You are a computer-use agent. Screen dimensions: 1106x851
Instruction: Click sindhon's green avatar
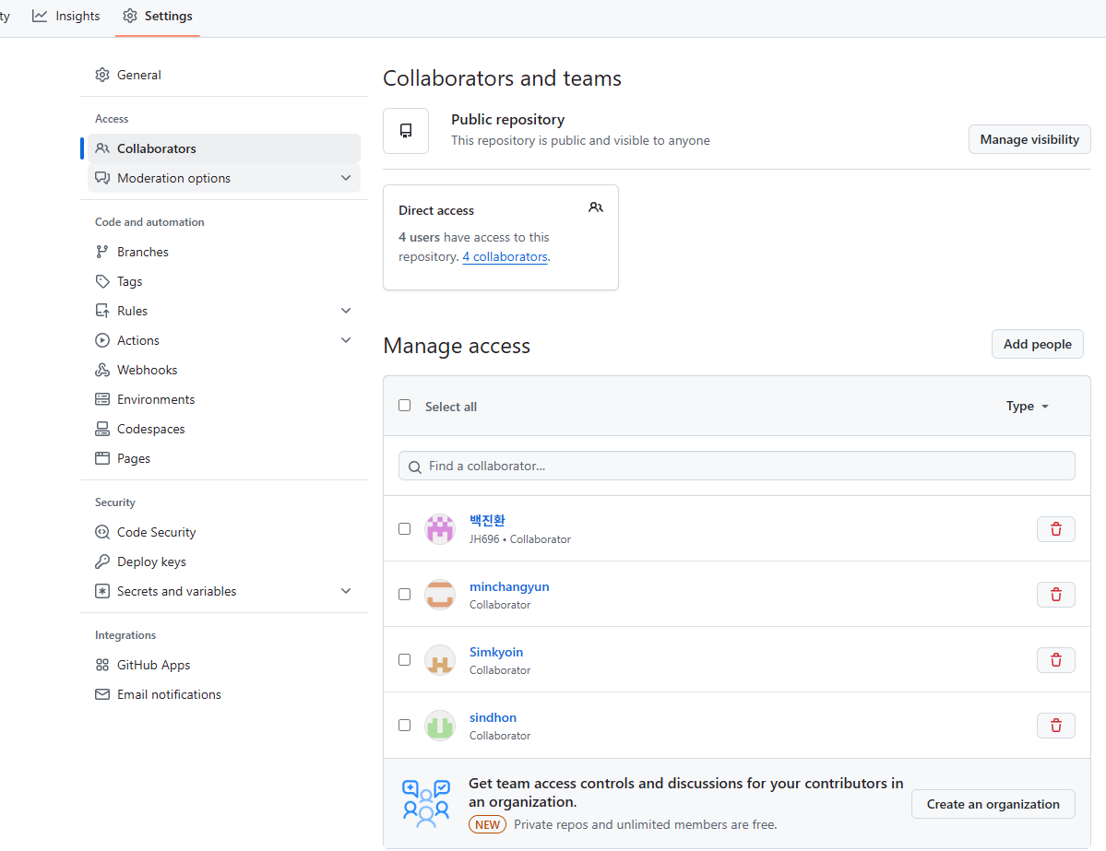coord(439,726)
